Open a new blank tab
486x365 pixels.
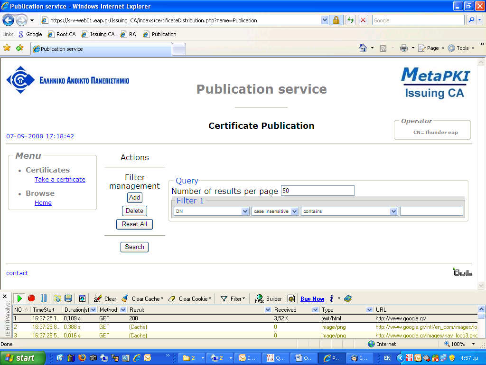(x=179, y=49)
